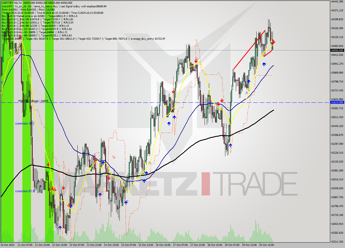Select the 'Last Signal is:Buy with stoploss' line

tap(83, 6)
